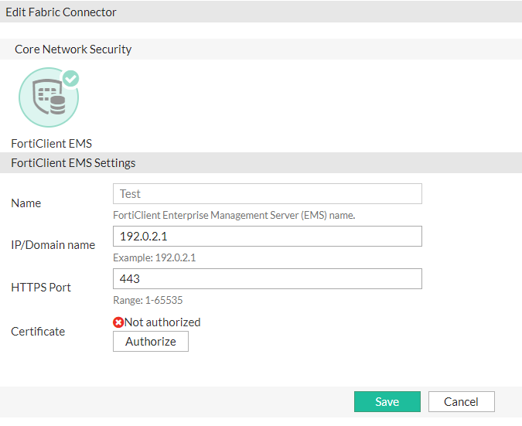The height and width of the screenshot is (426, 522).
Task: Click the IP/Domain name field label
Action: click(x=53, y=245)
